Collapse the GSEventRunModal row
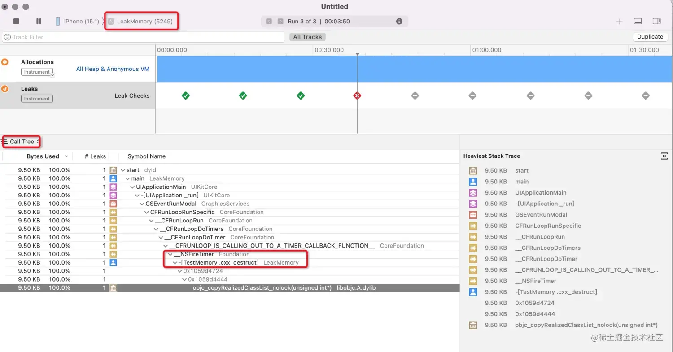 click(142, 204)
